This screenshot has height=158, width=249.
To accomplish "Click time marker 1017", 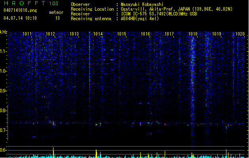I will click(169, 34).
